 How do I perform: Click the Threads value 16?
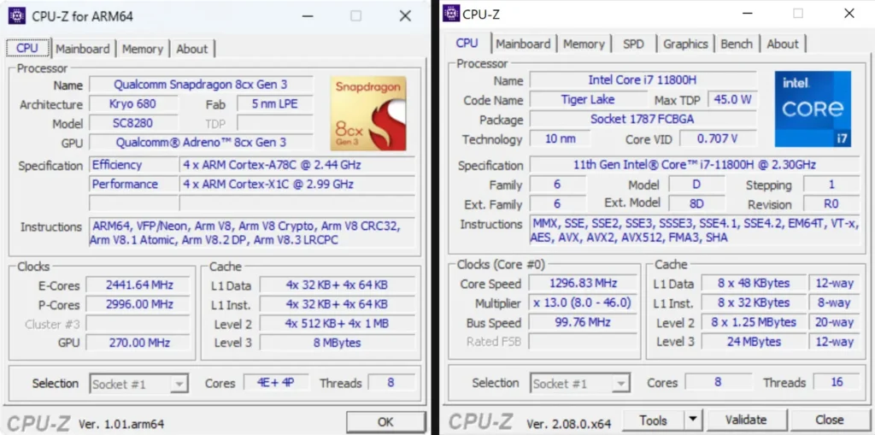point(836,383)
